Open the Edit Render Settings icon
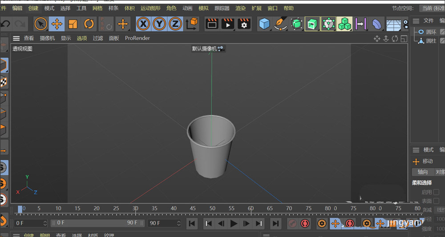Screen dimensions: 445x237 tap(243, 24)
